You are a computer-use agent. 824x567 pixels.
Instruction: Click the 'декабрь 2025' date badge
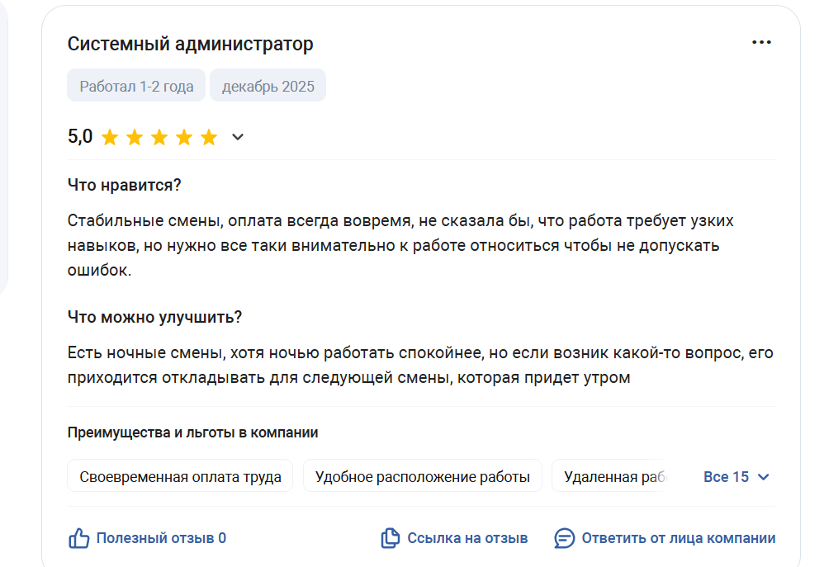(x=268, y=86)
